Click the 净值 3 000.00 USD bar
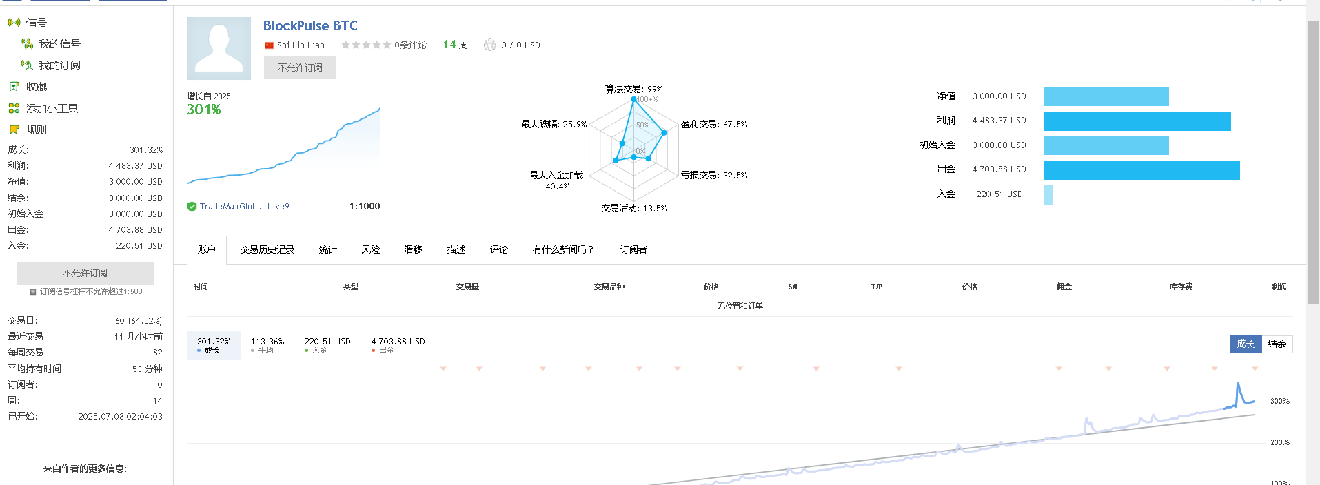Screen dimensions: 1320x485 [1106, 96]
